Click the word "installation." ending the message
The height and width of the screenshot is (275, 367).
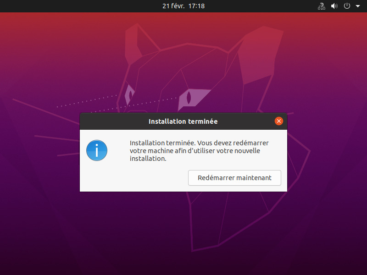(148, 159)
